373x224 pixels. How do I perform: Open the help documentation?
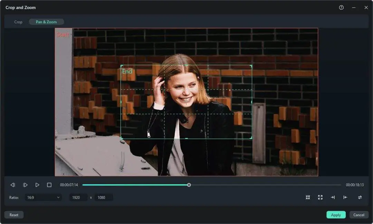[341, 7]
